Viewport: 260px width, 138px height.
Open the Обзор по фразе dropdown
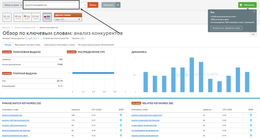(13, 5)
